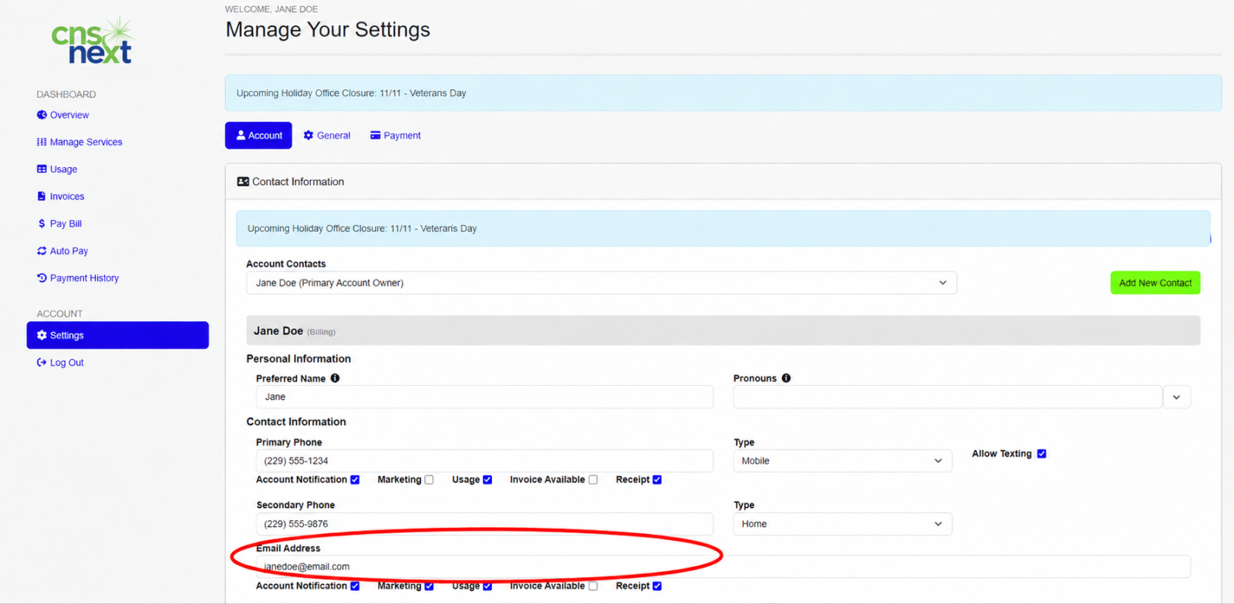Switch to the Account tab

258,135
